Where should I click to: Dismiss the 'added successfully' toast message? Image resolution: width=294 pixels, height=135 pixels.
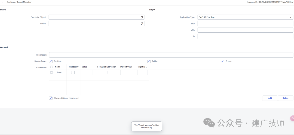click(147, 126)
